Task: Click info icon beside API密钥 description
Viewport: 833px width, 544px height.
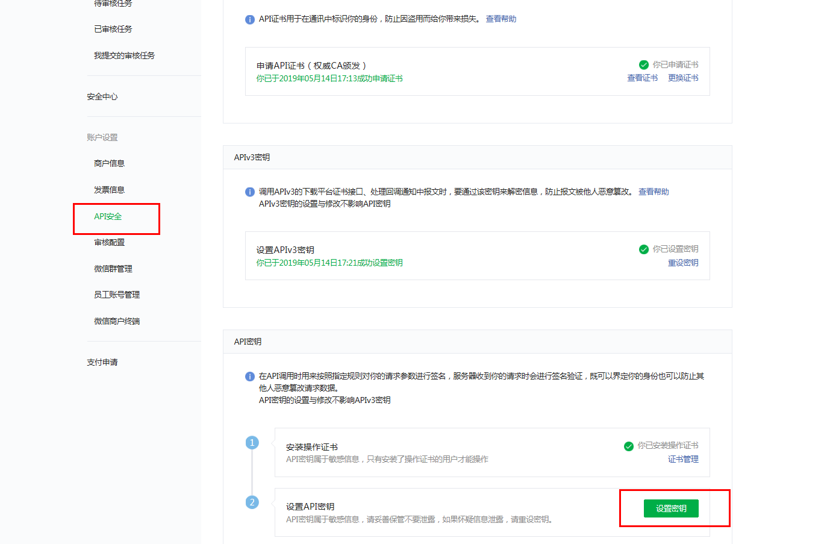Action: click(x=250, y=377)
